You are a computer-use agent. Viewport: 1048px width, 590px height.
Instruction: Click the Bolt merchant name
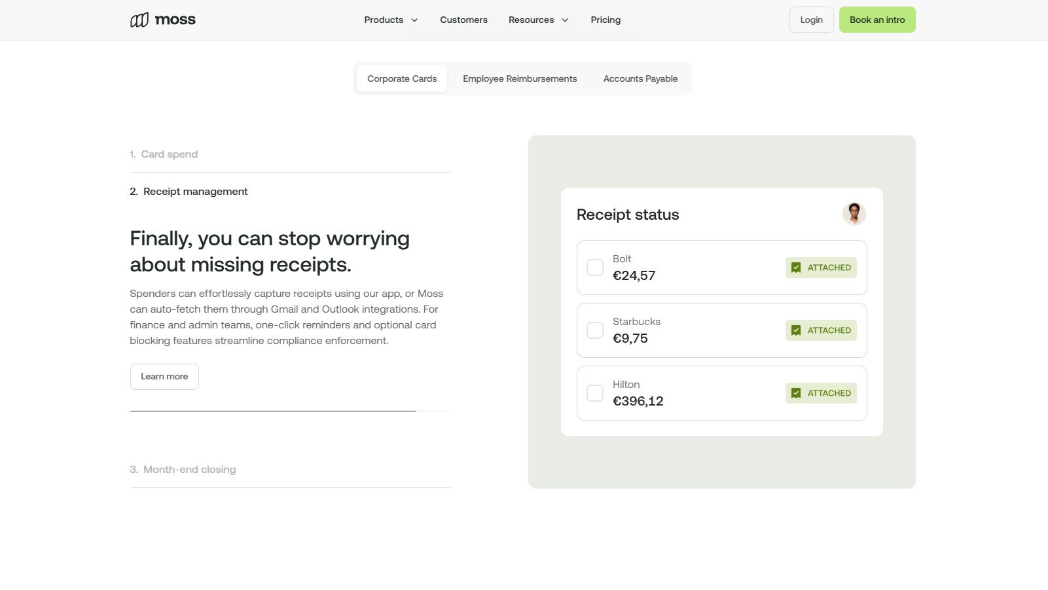pyautogui.click(x=622, y=259)
